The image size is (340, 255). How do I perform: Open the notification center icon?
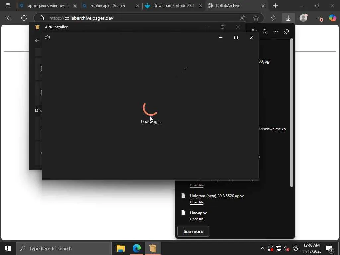pos(330,248)
